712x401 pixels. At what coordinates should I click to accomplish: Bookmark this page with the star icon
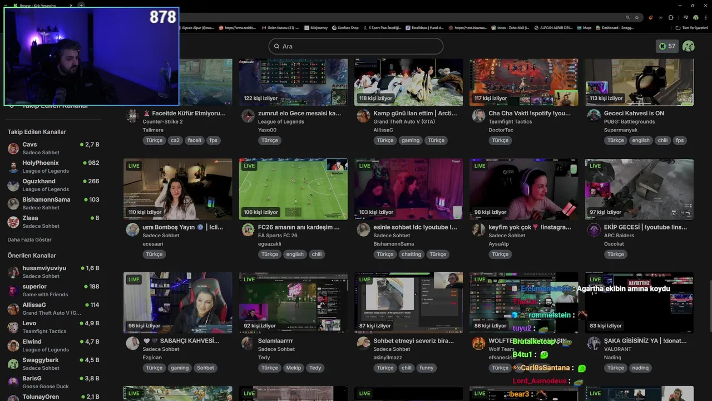637,17
